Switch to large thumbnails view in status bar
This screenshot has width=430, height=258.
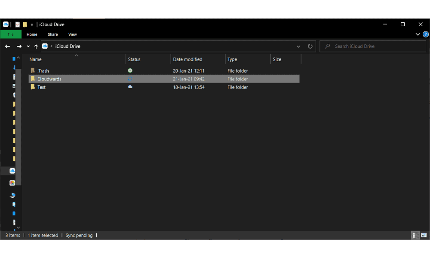[423, 235]
